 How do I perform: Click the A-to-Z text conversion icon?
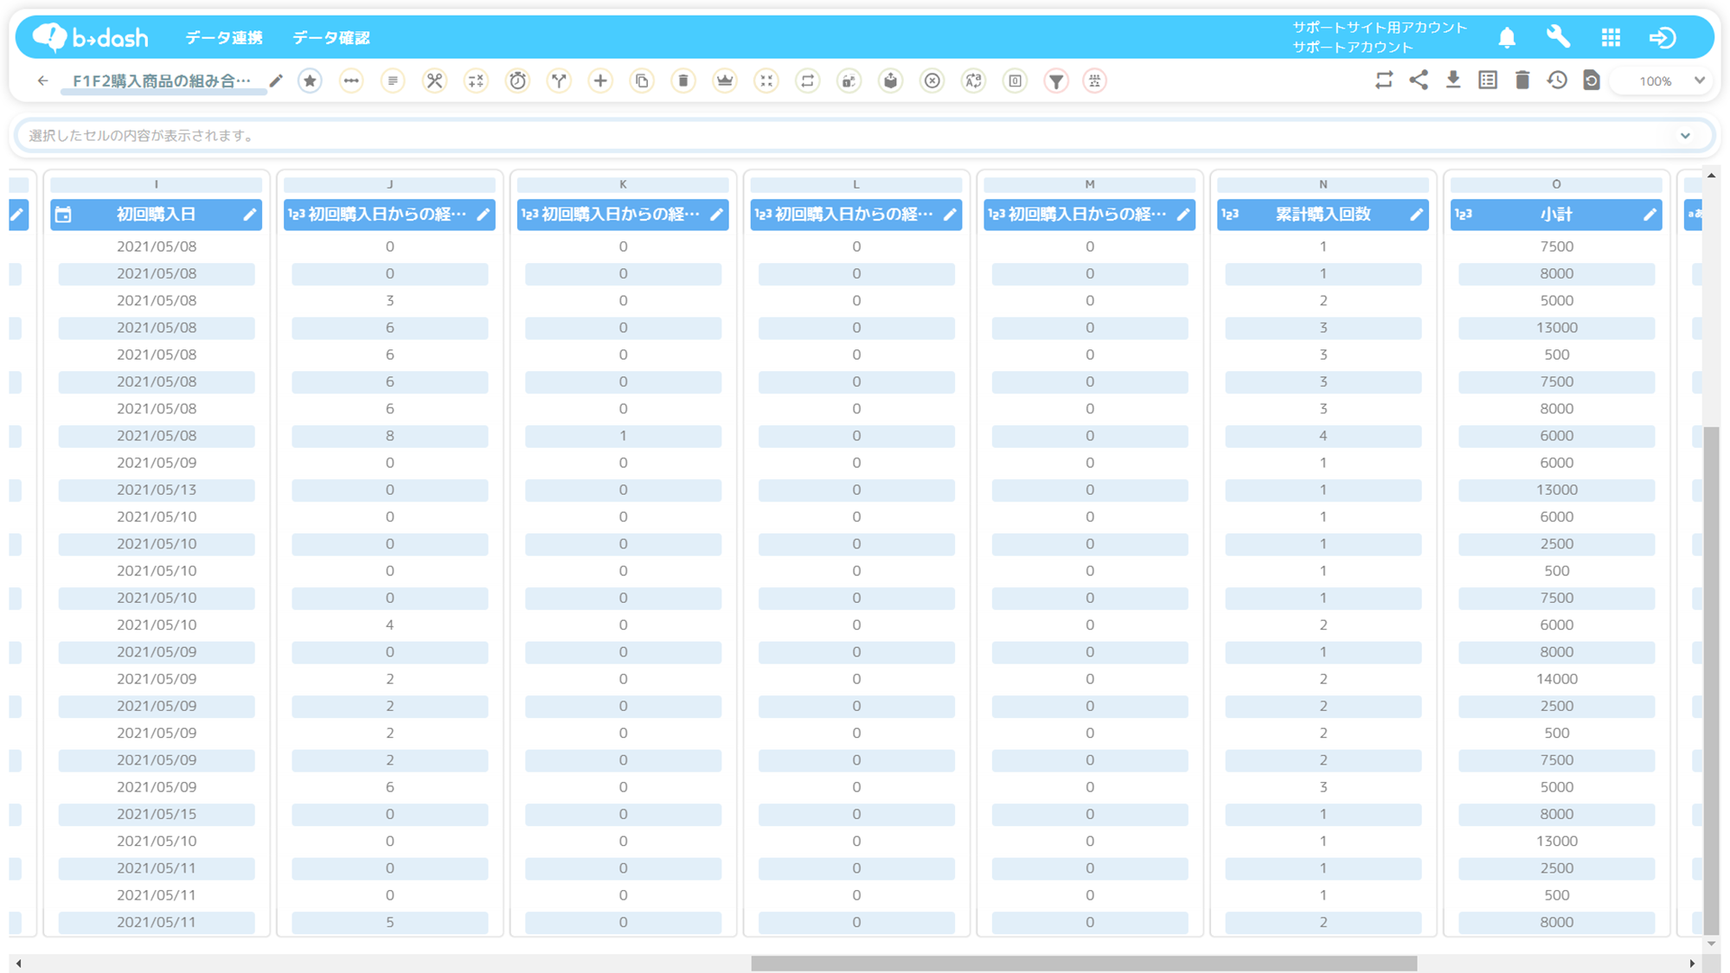[x=974, y=80]
